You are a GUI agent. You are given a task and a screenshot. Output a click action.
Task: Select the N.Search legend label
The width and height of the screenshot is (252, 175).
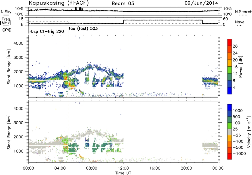click(243, 12)
